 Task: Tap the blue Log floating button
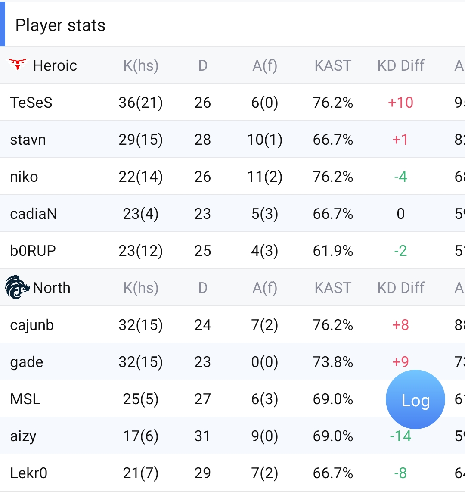[415, 399]
